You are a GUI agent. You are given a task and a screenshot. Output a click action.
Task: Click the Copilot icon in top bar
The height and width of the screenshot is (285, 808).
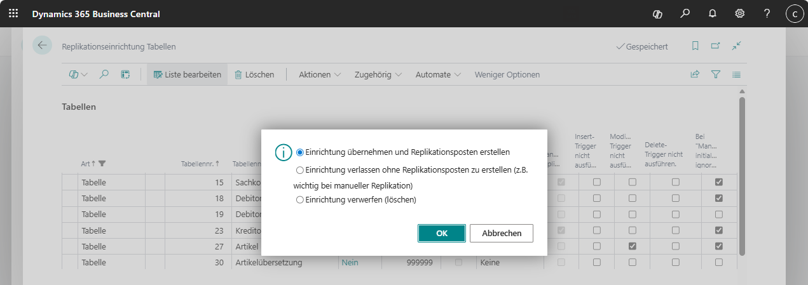coord(658,13)
